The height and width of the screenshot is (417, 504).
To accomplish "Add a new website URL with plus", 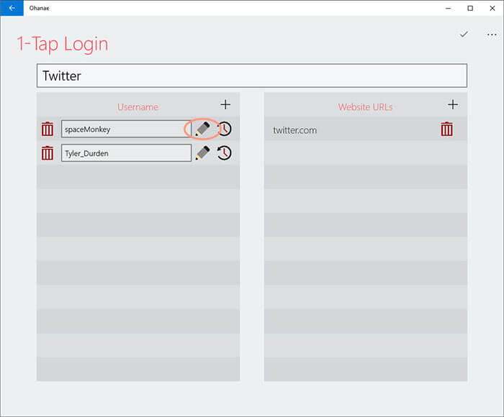I will (x=453, y=105).
